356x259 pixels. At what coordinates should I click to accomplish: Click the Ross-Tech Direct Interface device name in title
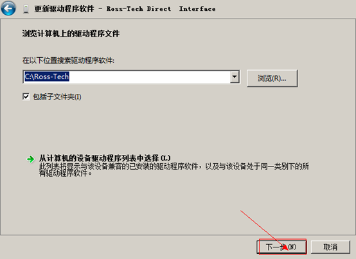(161, 9)
